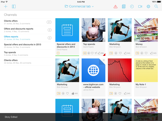This screenshot has height=121, width=162.
Task: Click the Story Edited notification bar
Action: tap(81, 117)
